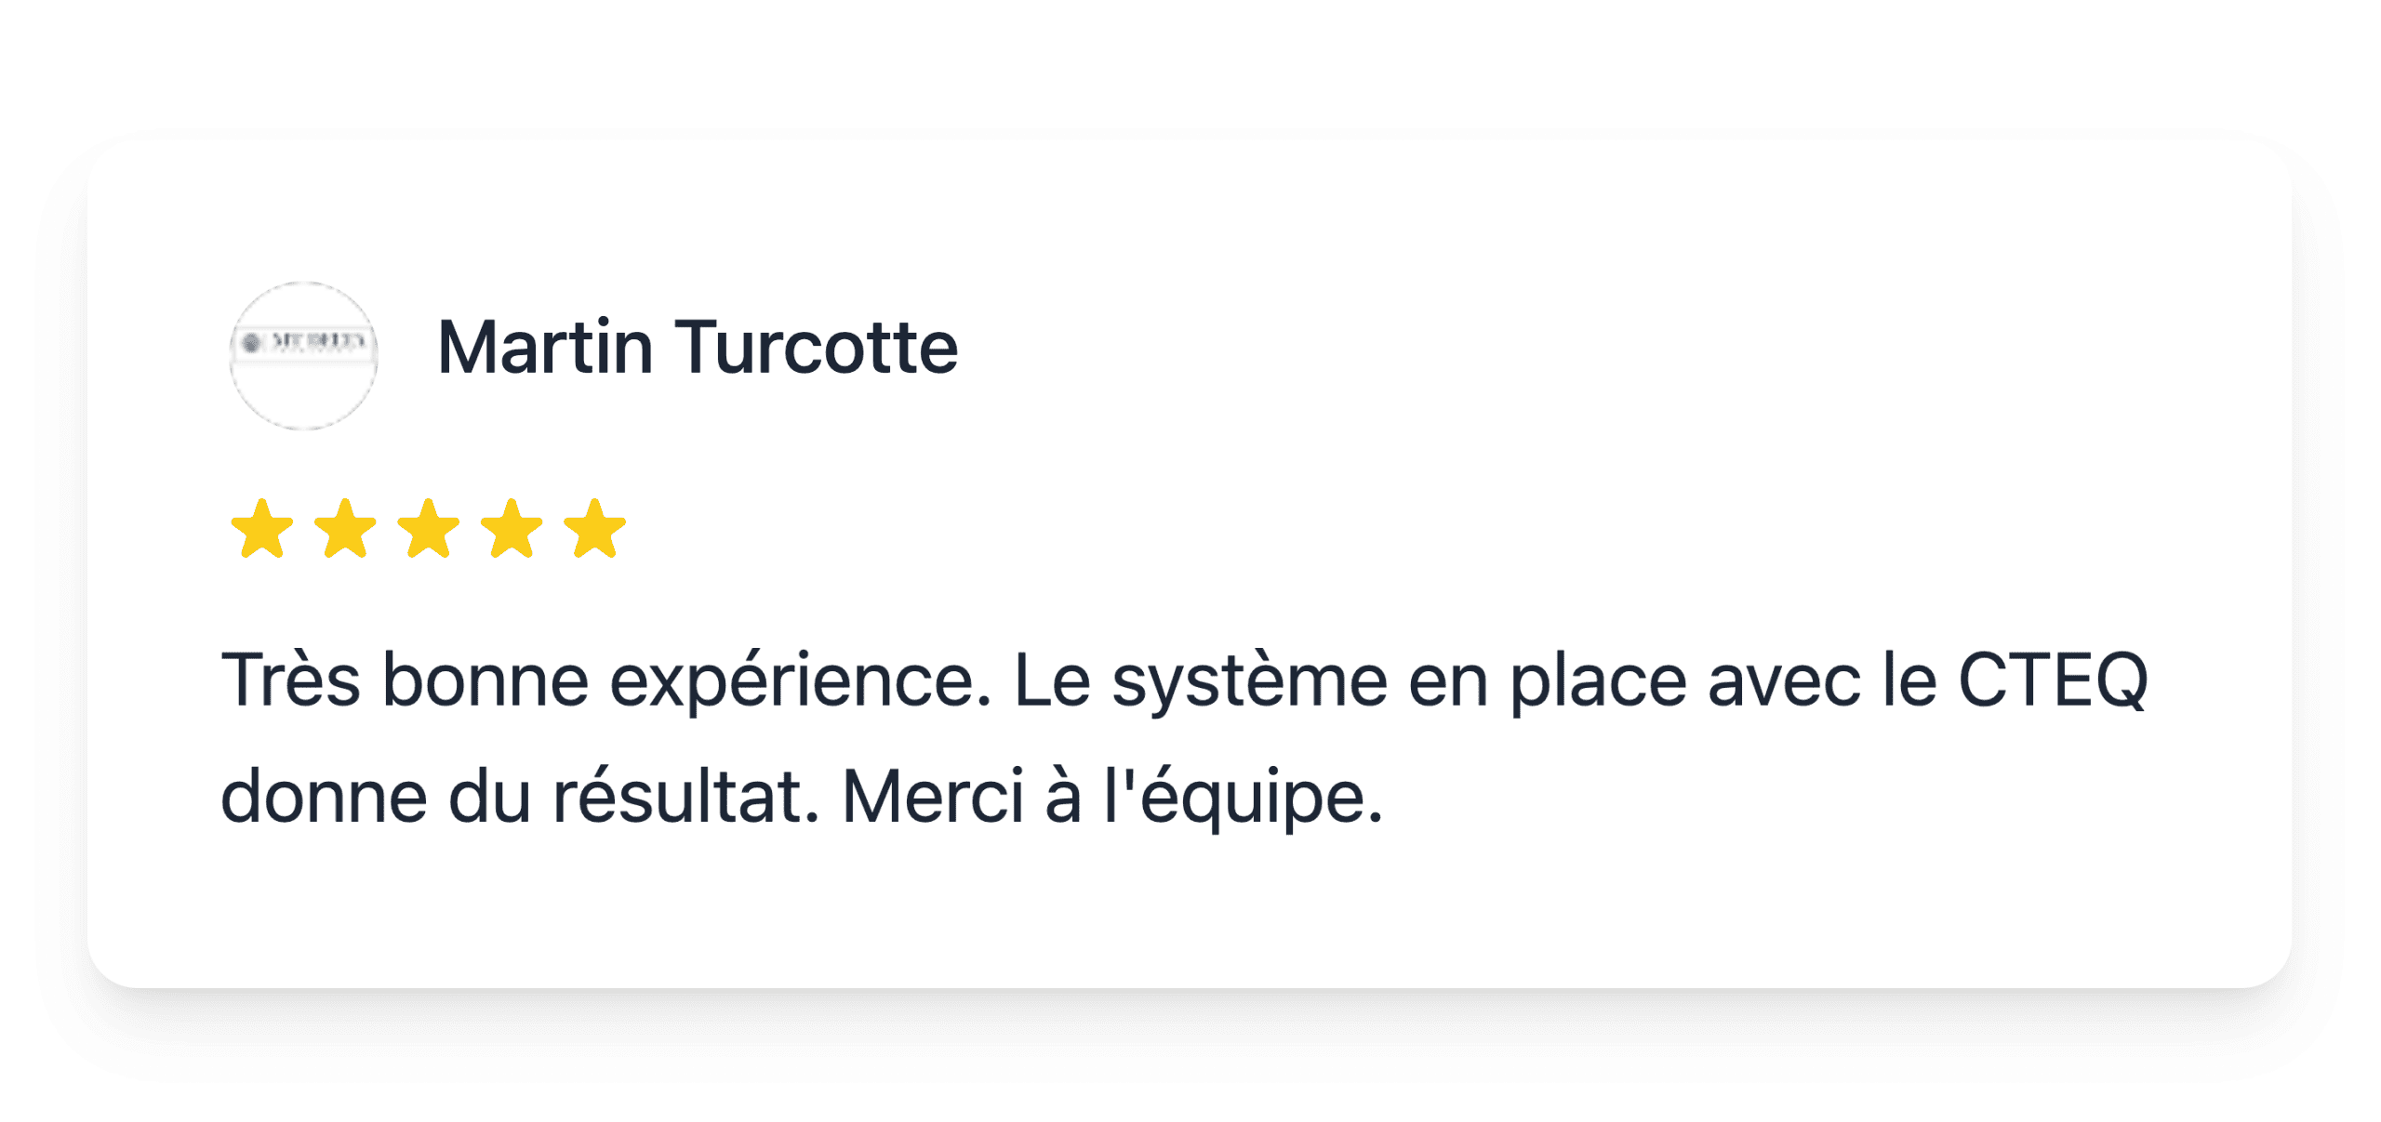Screen dimensions: 2381x1122
Task: Click the phrase "Merci à l'équipe."
Action: pyautogui.click(x=1112, y=797)
